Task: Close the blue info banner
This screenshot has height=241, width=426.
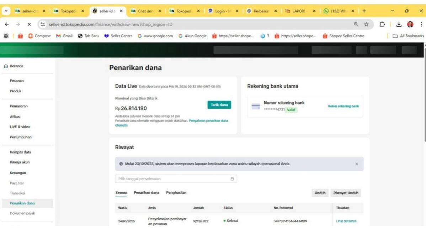Action: (357, 164)
